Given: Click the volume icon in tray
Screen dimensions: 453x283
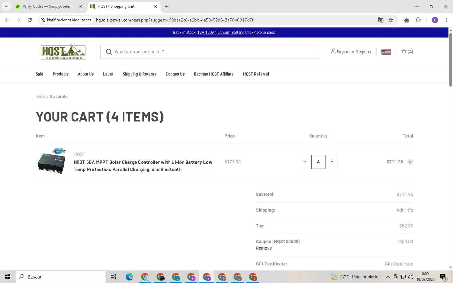Looking at the screenshot, I should pos(410,277).
